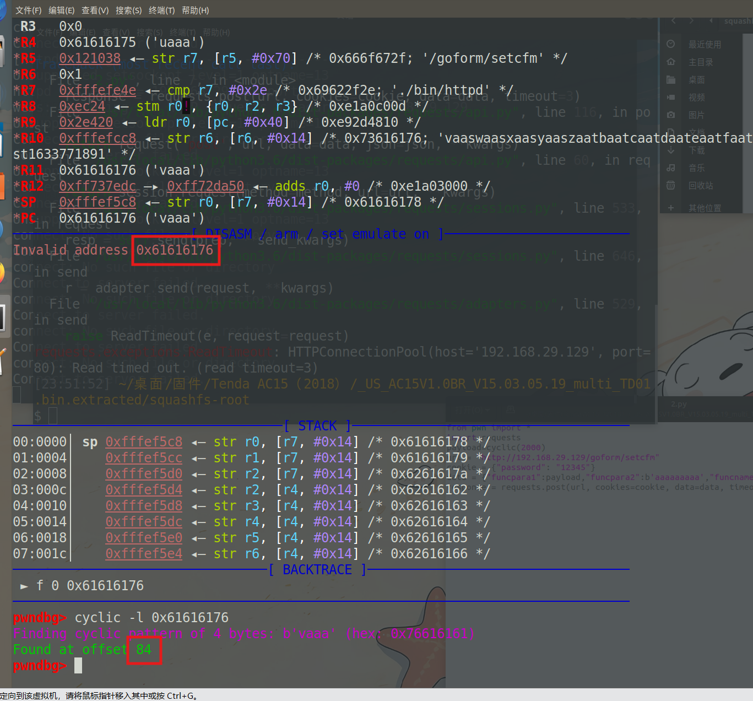
Task: Click the 音乐 music note icon
Action: pyautogui.click(x=671, y=168)
